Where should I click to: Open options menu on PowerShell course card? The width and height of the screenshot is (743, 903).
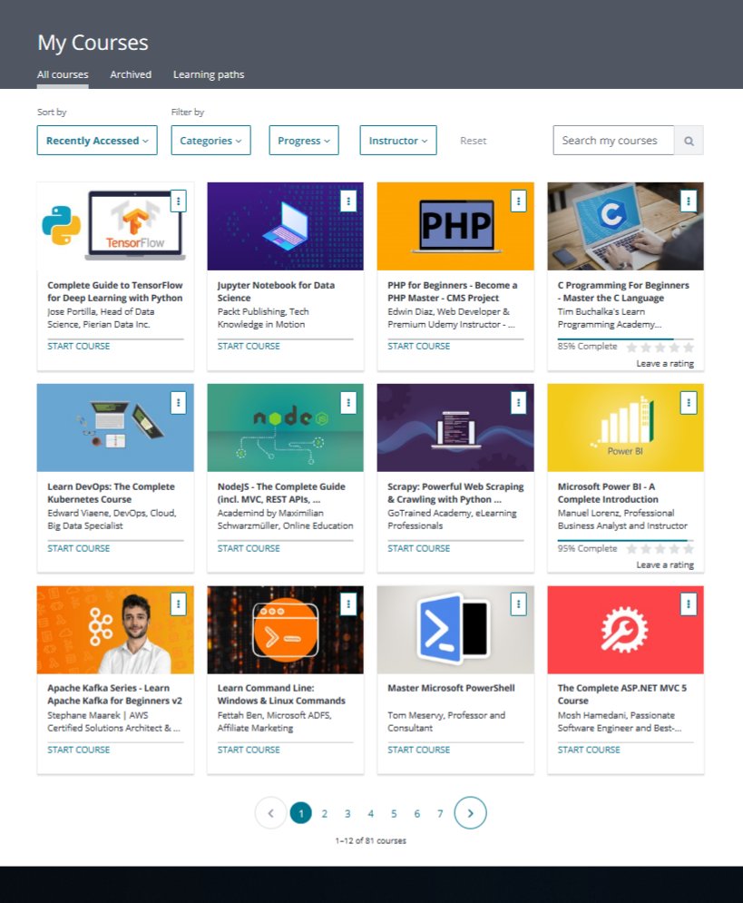tap(519, 604)
